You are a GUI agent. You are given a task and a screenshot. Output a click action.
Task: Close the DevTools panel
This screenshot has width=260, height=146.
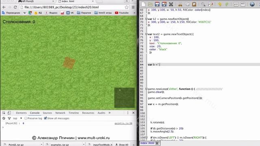coord(133,113)
